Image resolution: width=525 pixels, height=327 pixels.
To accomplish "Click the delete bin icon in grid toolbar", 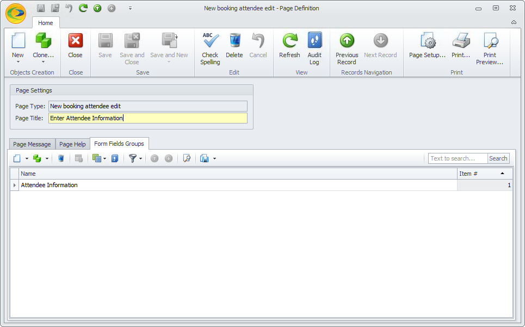I will pos(61,158).
